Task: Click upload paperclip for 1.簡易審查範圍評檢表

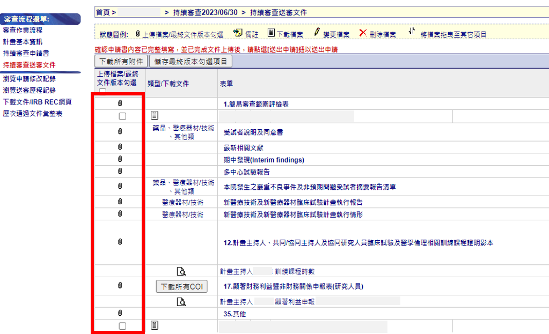Action: pos(120,103)
